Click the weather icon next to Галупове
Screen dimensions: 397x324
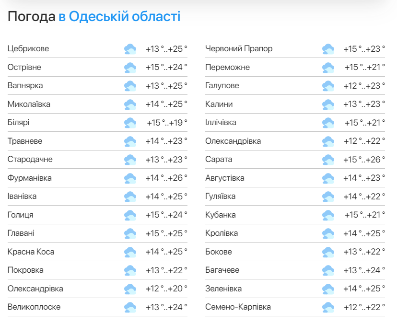(328, 86)
